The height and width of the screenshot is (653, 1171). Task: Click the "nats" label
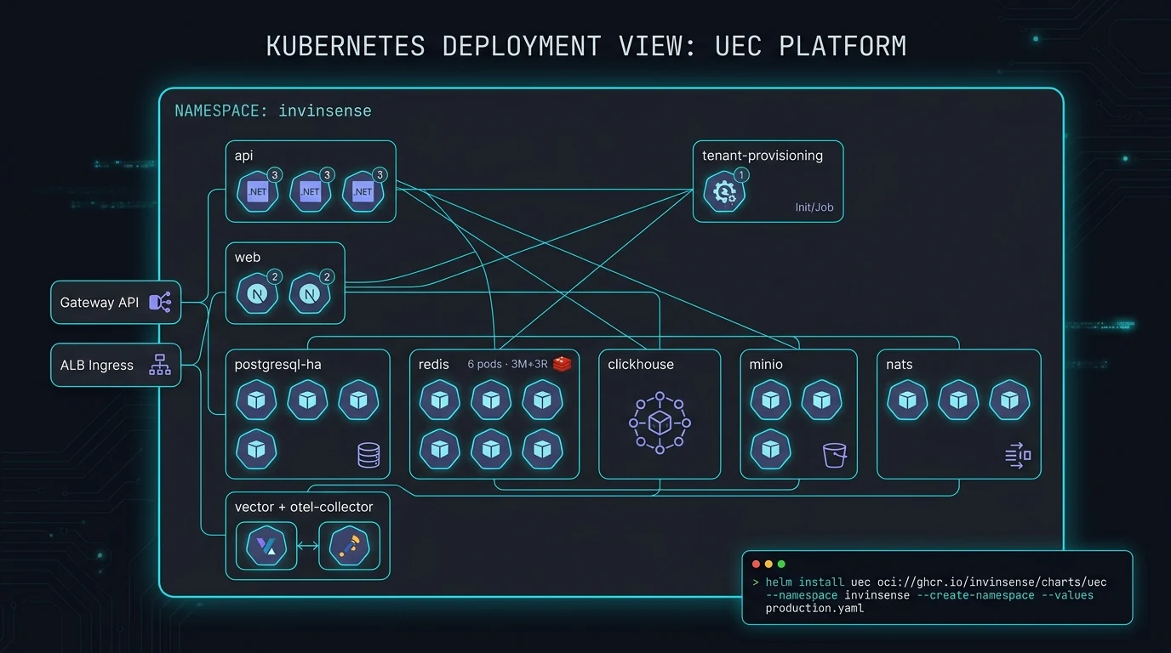click(900, 365)
